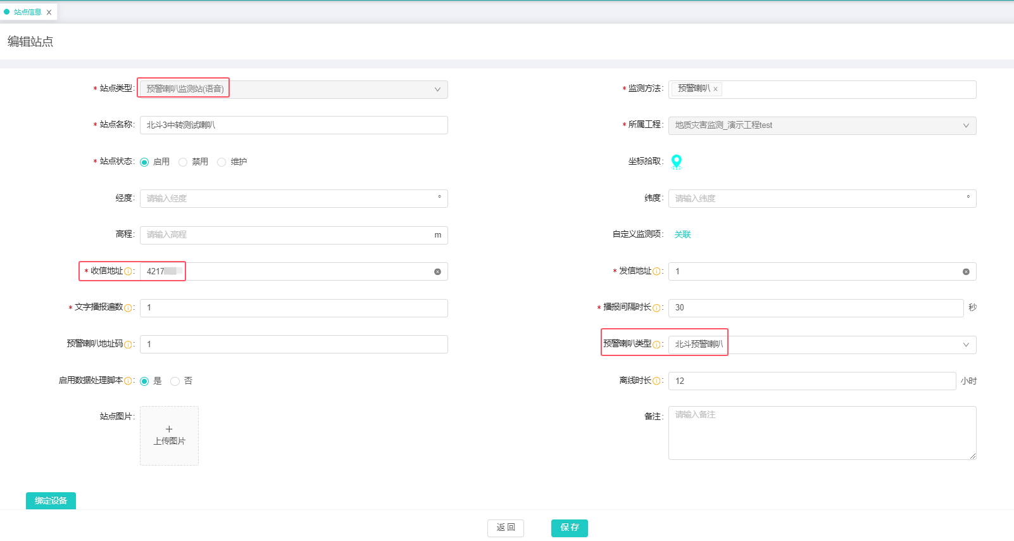Click into the 经度 input field

tap(288, 198)
